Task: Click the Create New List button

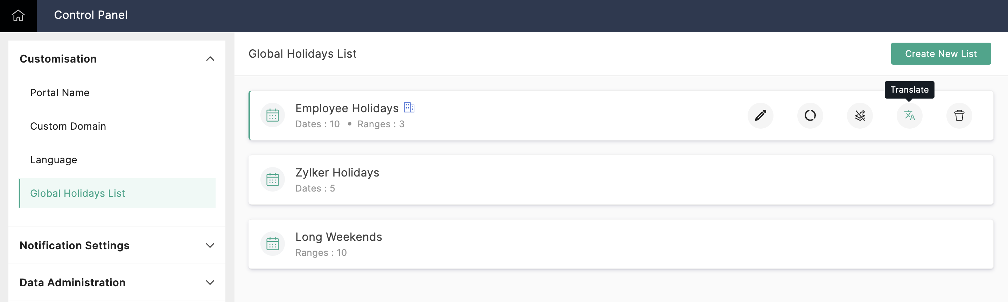Action: [940, 54]
